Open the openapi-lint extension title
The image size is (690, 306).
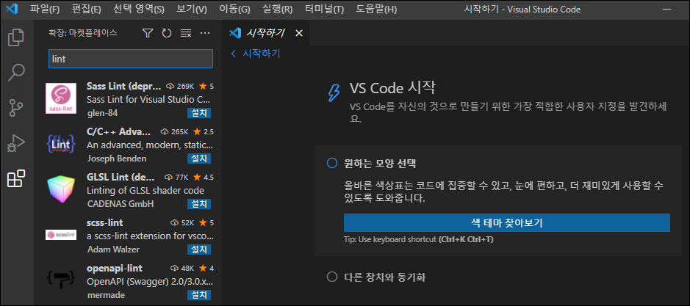click(x=115, y=268)
